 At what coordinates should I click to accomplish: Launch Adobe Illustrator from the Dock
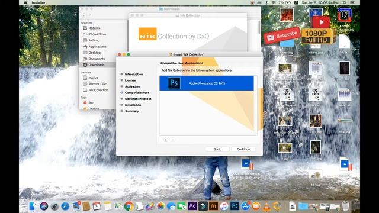click(213, 206)
